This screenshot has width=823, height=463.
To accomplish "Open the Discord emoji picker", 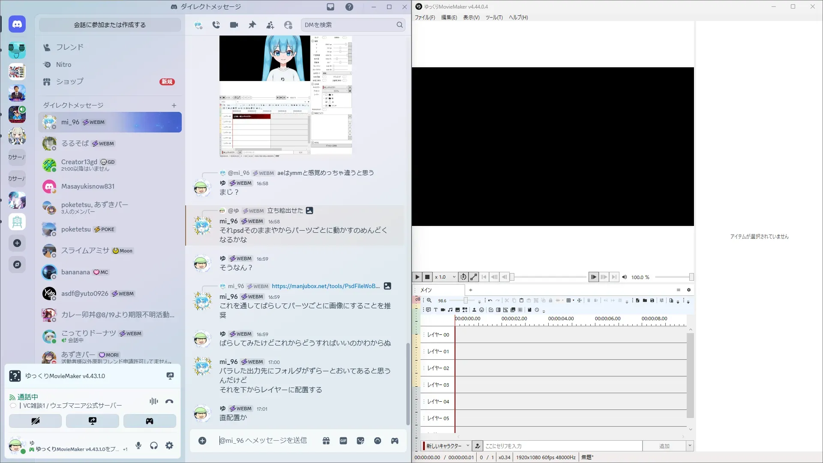I will [377, 441].
